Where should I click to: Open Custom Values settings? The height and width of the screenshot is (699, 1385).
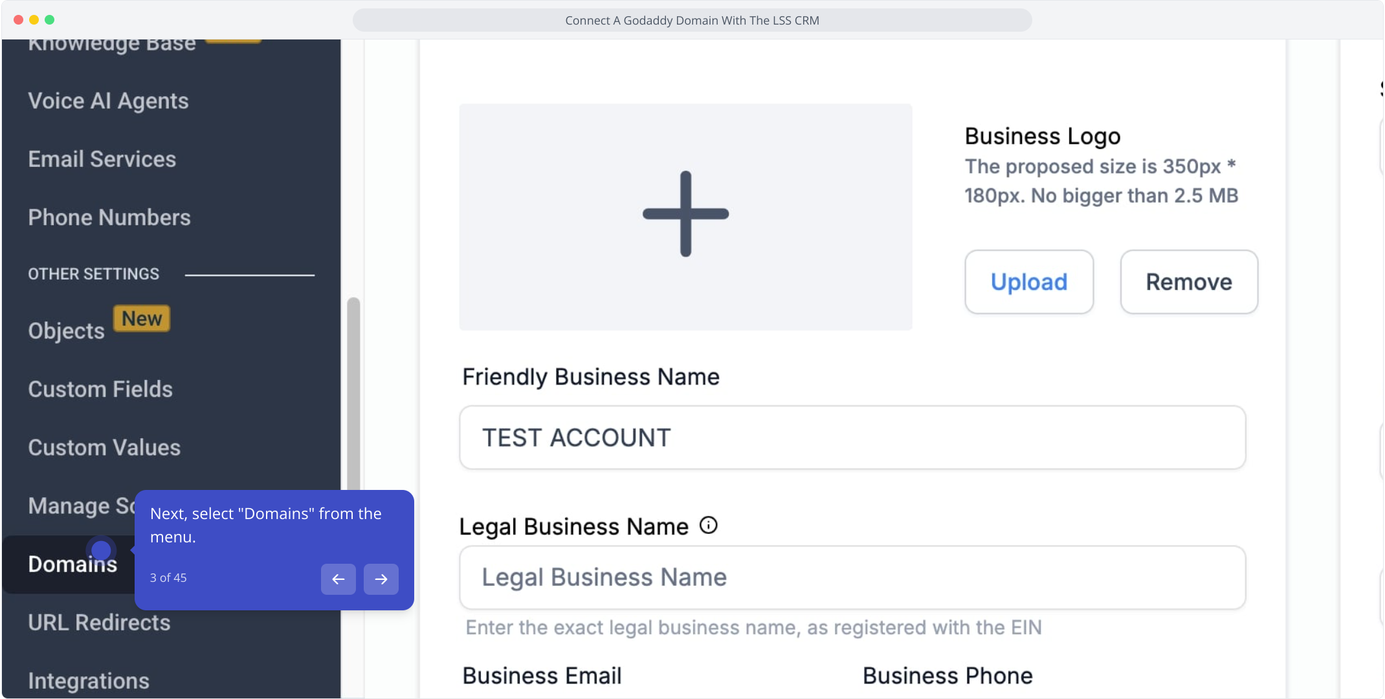pyautogui.click(x=104, y=447)
